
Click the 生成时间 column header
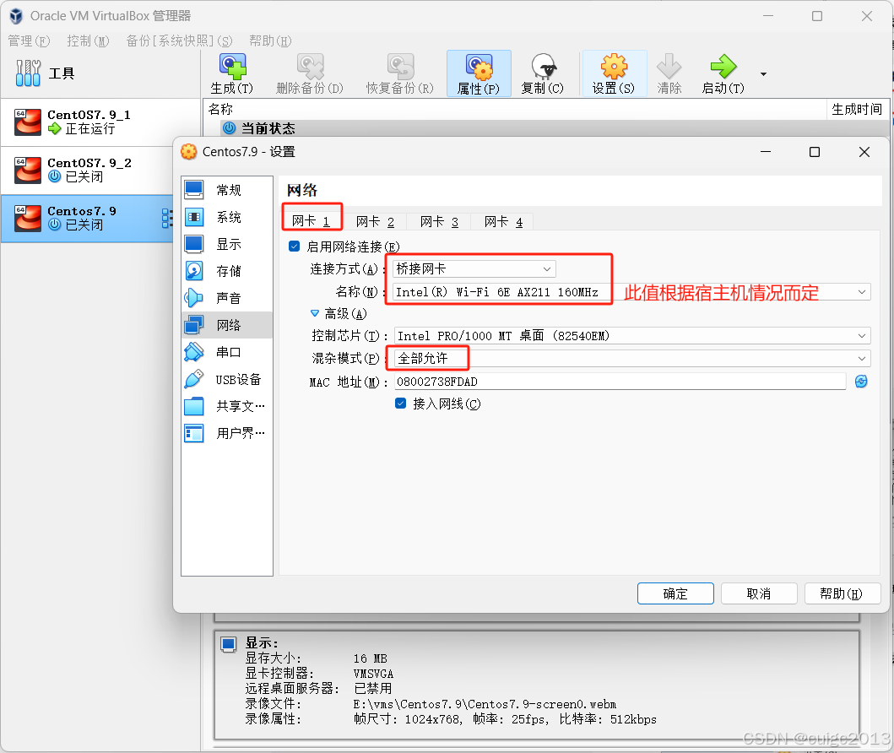[x=856, y=109]
